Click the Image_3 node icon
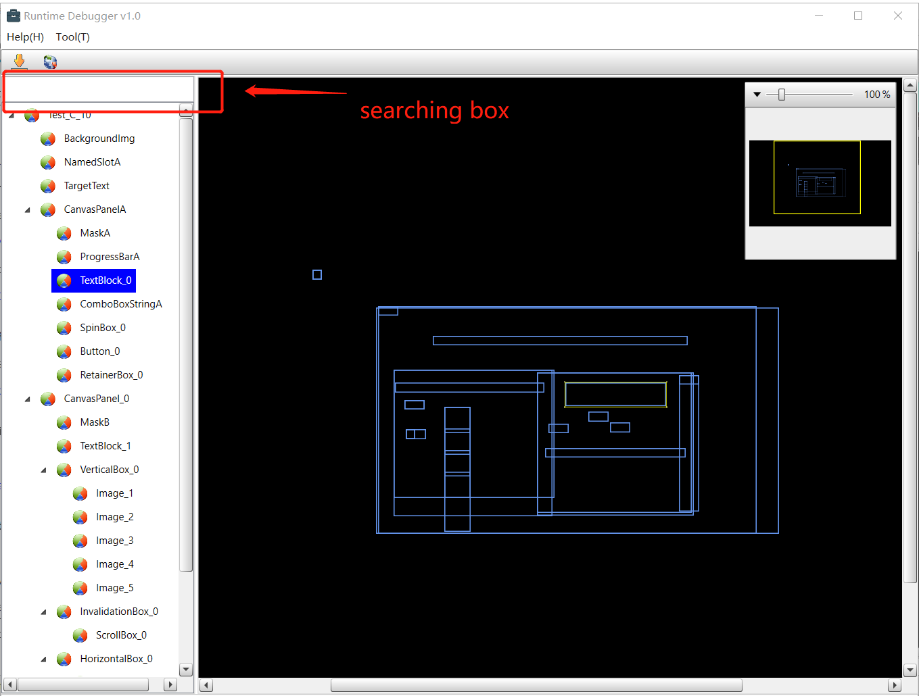The width and height of the screenshot is (919, 696). click(80, 541)
